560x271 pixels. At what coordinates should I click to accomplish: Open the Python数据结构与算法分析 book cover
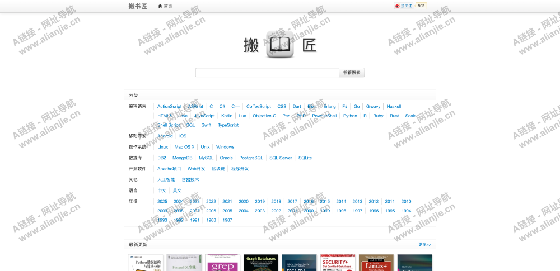coord(146,263)
